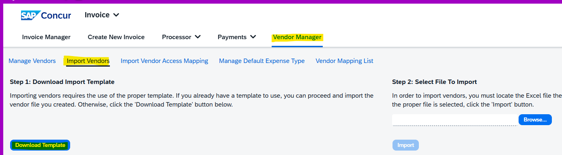Click the 'Step 1: Download Import Template' heading
Screen dimensions: 562x155
(62, 82)
